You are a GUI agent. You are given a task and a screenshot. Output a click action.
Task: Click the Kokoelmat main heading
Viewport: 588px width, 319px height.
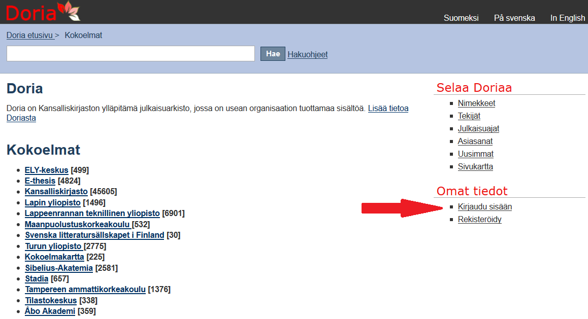click(44, 150)
